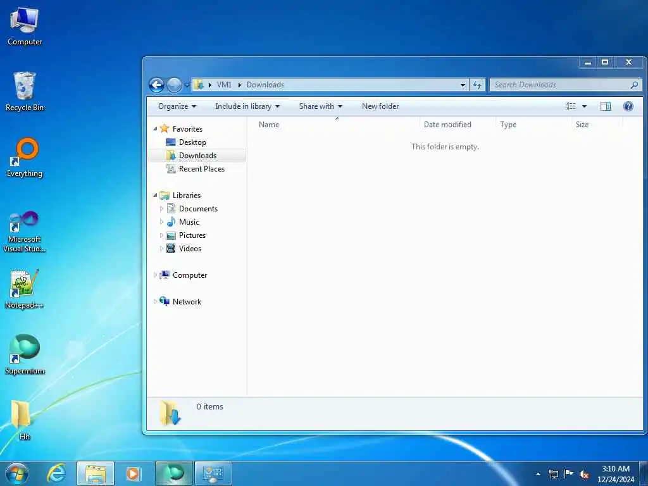Screen dimensions: 648x486
Task: Select Notepad++ desktop shortcut
Action: pos(25,289)
